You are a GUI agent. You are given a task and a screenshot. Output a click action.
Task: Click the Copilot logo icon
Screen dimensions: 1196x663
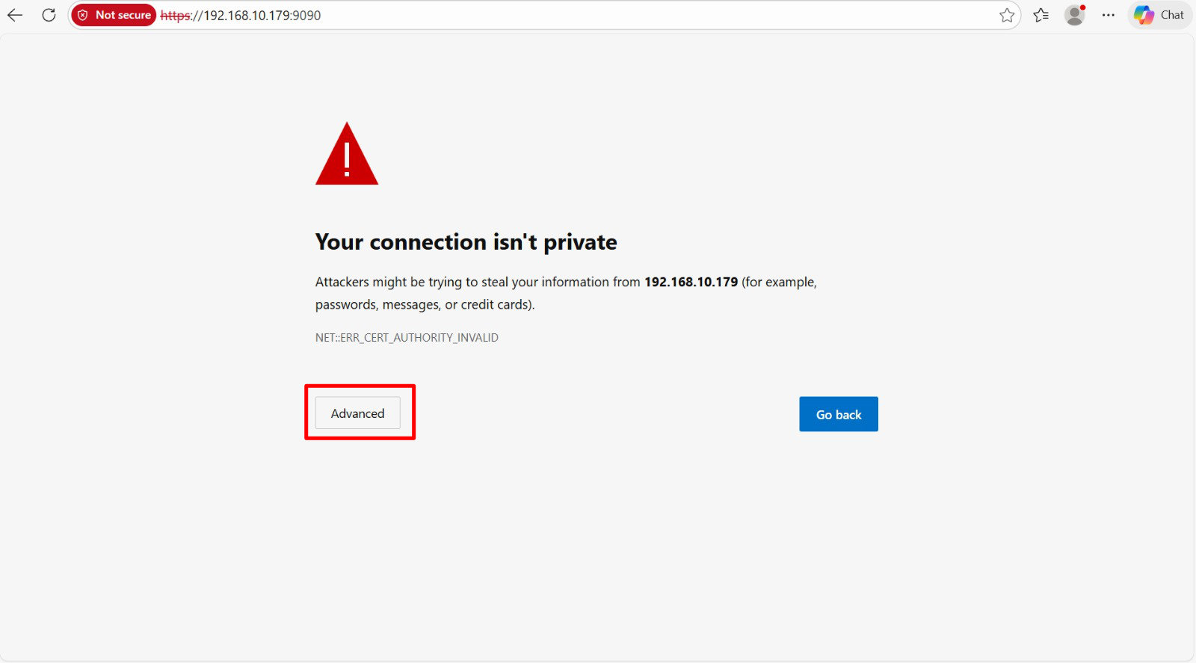pyautogui.click(x=1144, y=15)
